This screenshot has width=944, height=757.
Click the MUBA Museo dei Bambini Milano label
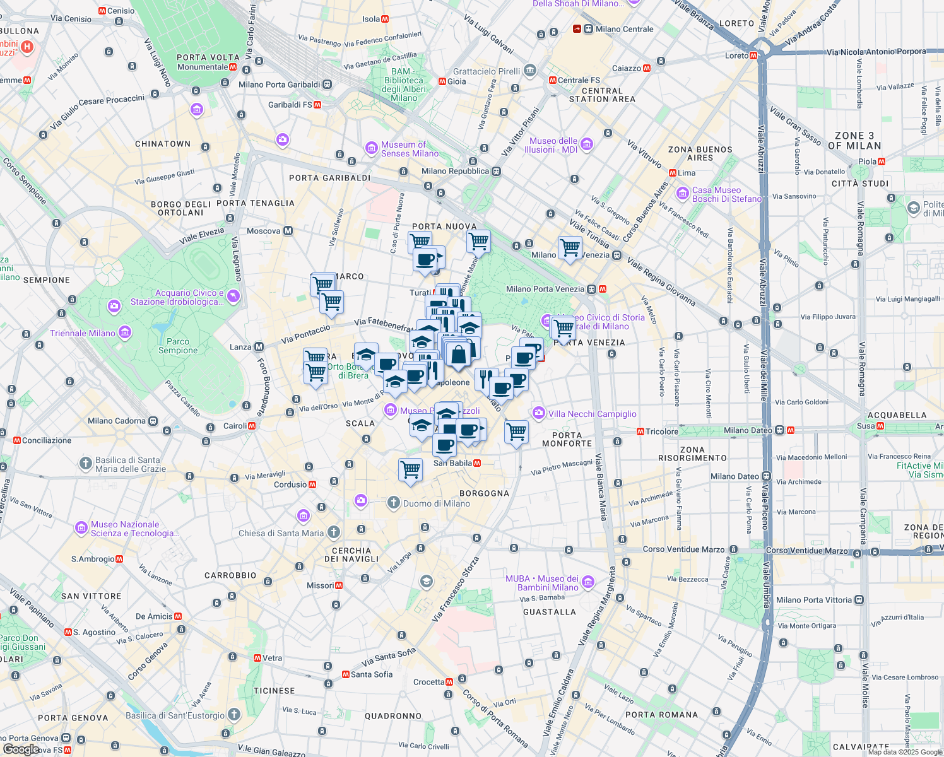(x=543, y=583)
